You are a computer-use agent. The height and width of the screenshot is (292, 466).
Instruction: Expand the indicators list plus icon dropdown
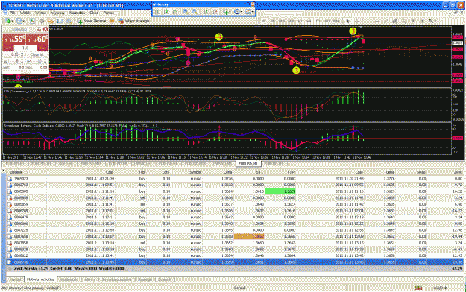coord(227,12)
